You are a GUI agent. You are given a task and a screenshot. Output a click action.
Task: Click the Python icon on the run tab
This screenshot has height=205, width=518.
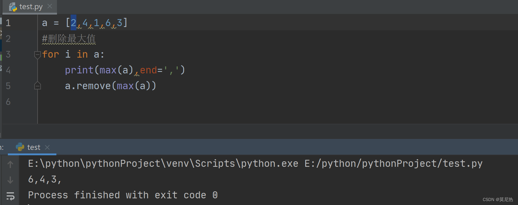coord(20,147)
